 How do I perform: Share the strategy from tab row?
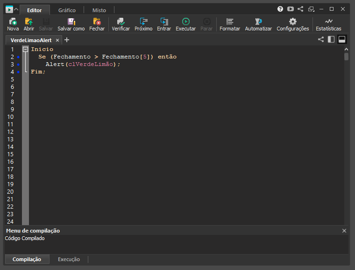coord(321,39)
